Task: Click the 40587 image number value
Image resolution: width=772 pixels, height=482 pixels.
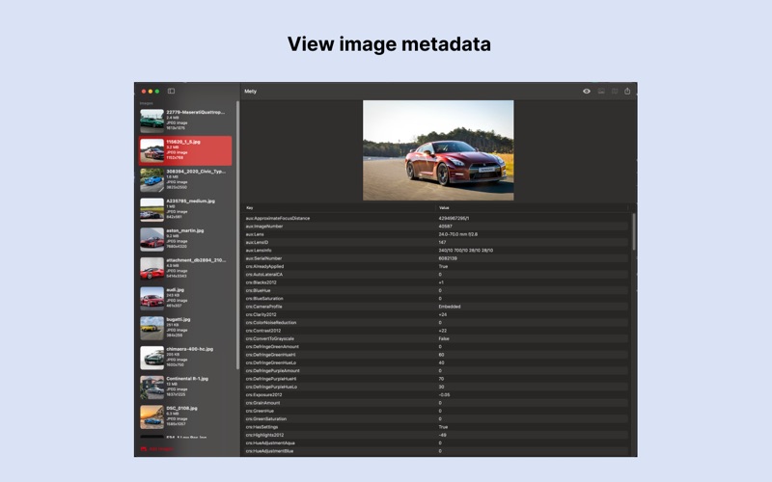Action: pyautogui.click(x=445, y=227)
